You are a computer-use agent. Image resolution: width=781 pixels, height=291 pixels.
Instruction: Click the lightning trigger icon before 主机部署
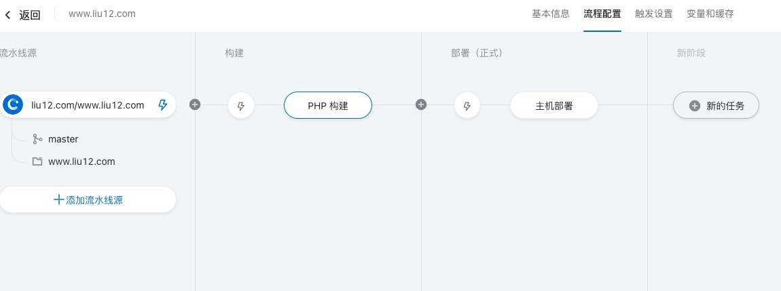coord(467,106)
